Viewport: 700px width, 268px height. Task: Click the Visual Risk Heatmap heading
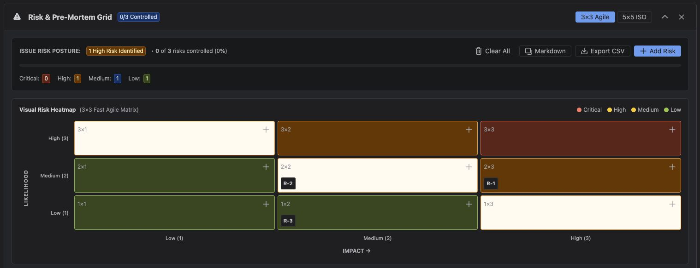click(47, 110)
